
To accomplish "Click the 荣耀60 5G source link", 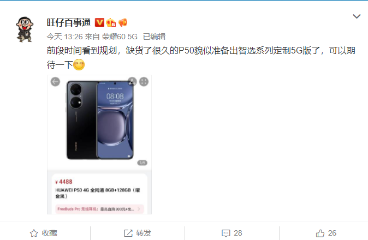I will point(120,37).
